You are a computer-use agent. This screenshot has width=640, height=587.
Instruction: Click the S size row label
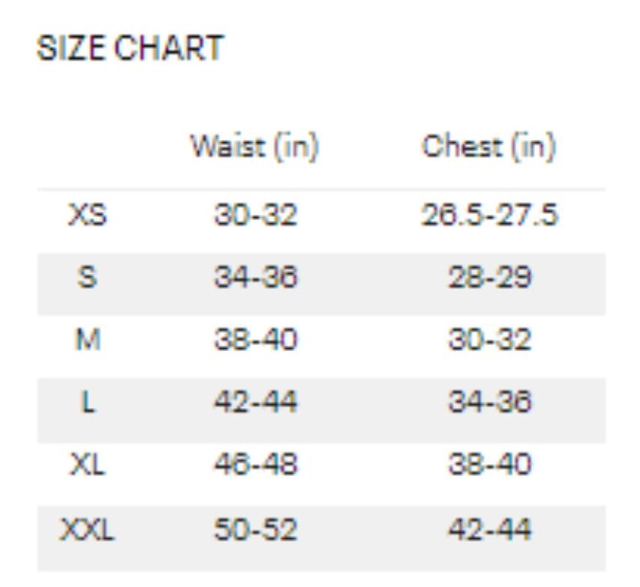[x=88, y=278]
